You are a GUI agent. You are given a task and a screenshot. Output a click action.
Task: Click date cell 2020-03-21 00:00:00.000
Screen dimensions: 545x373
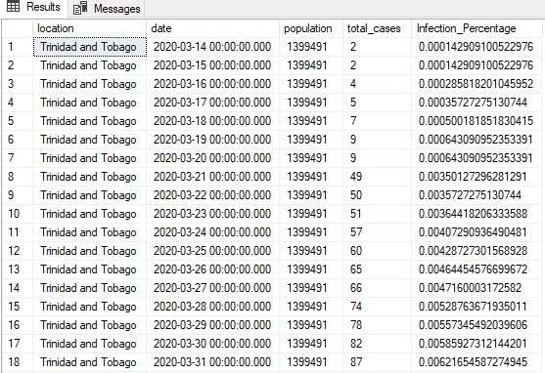tap(212, 177)
